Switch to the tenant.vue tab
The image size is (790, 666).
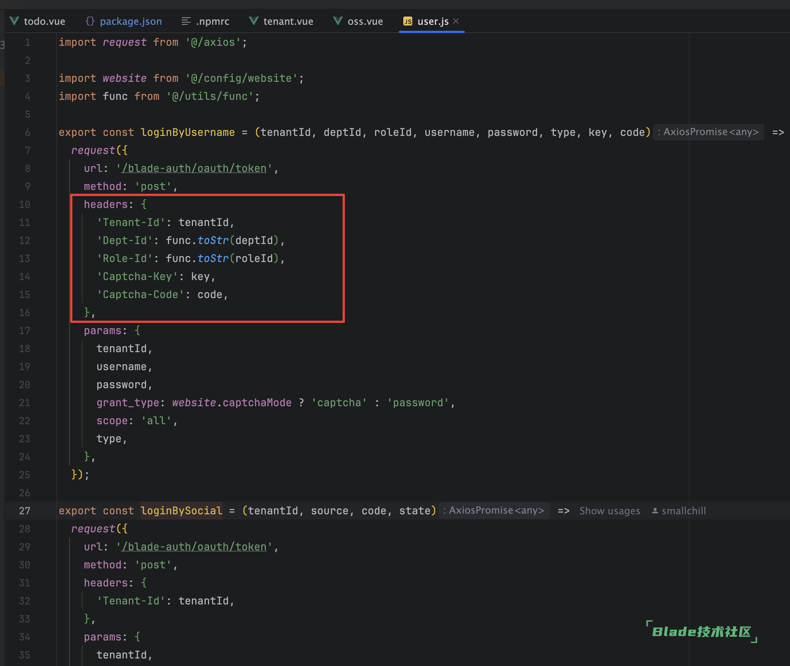tap(281, 21)
